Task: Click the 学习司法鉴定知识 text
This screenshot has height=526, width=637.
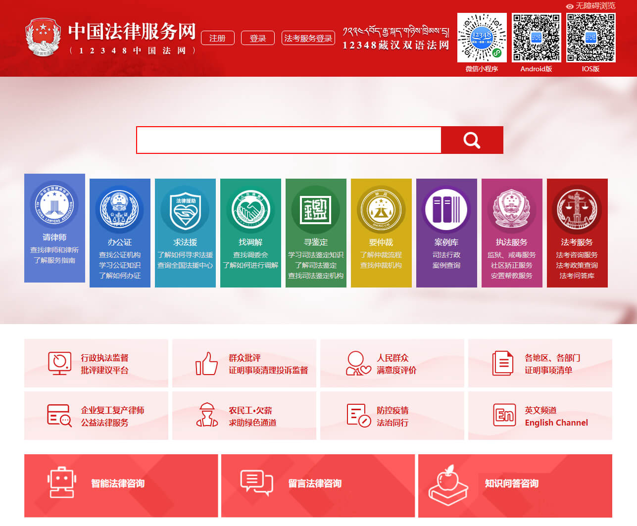Action: [316, 255]
